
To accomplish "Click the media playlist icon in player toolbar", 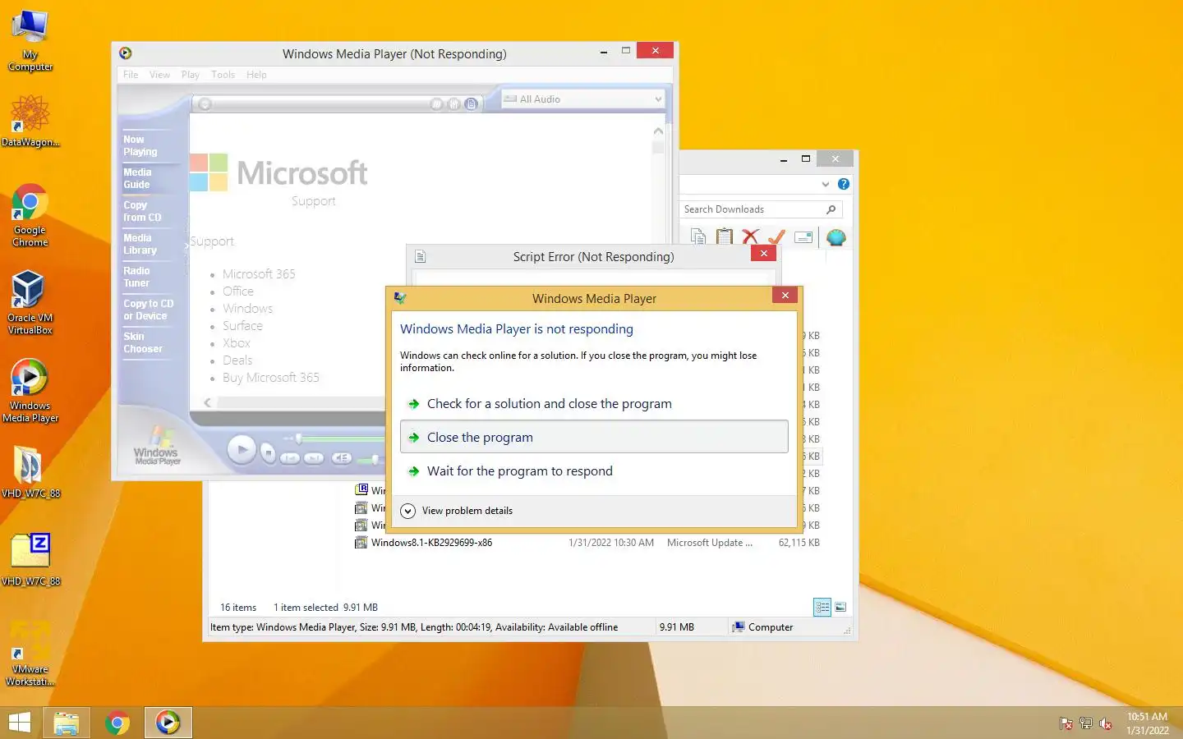I will coord(471,104).
